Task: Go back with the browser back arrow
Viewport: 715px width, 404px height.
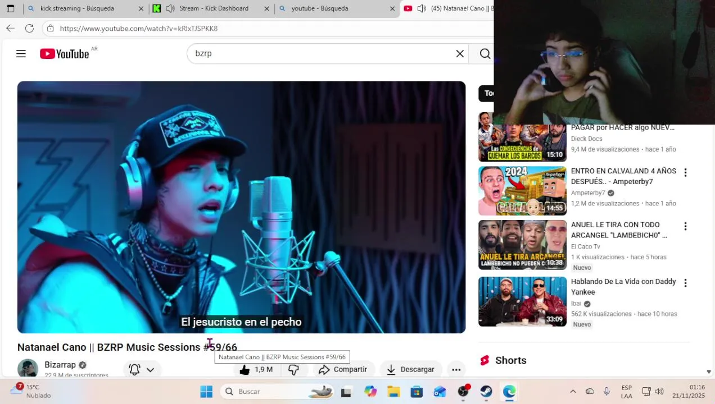Action: (x=11, y=28)
